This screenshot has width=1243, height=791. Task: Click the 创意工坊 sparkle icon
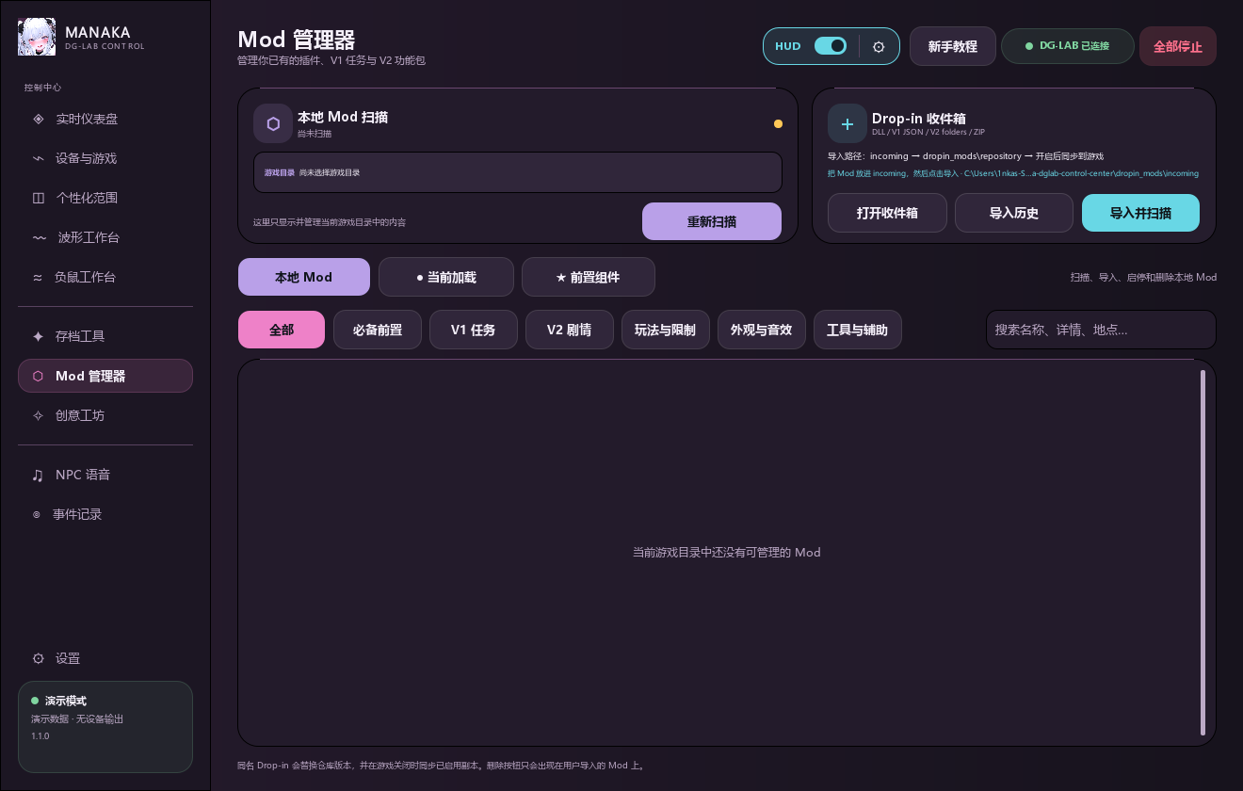[38, 415]
